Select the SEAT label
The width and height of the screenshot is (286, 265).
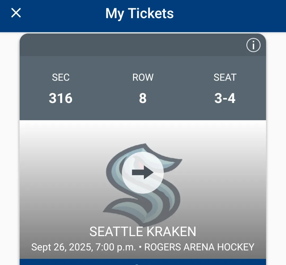pyautogui.click(x=225, y=77)
